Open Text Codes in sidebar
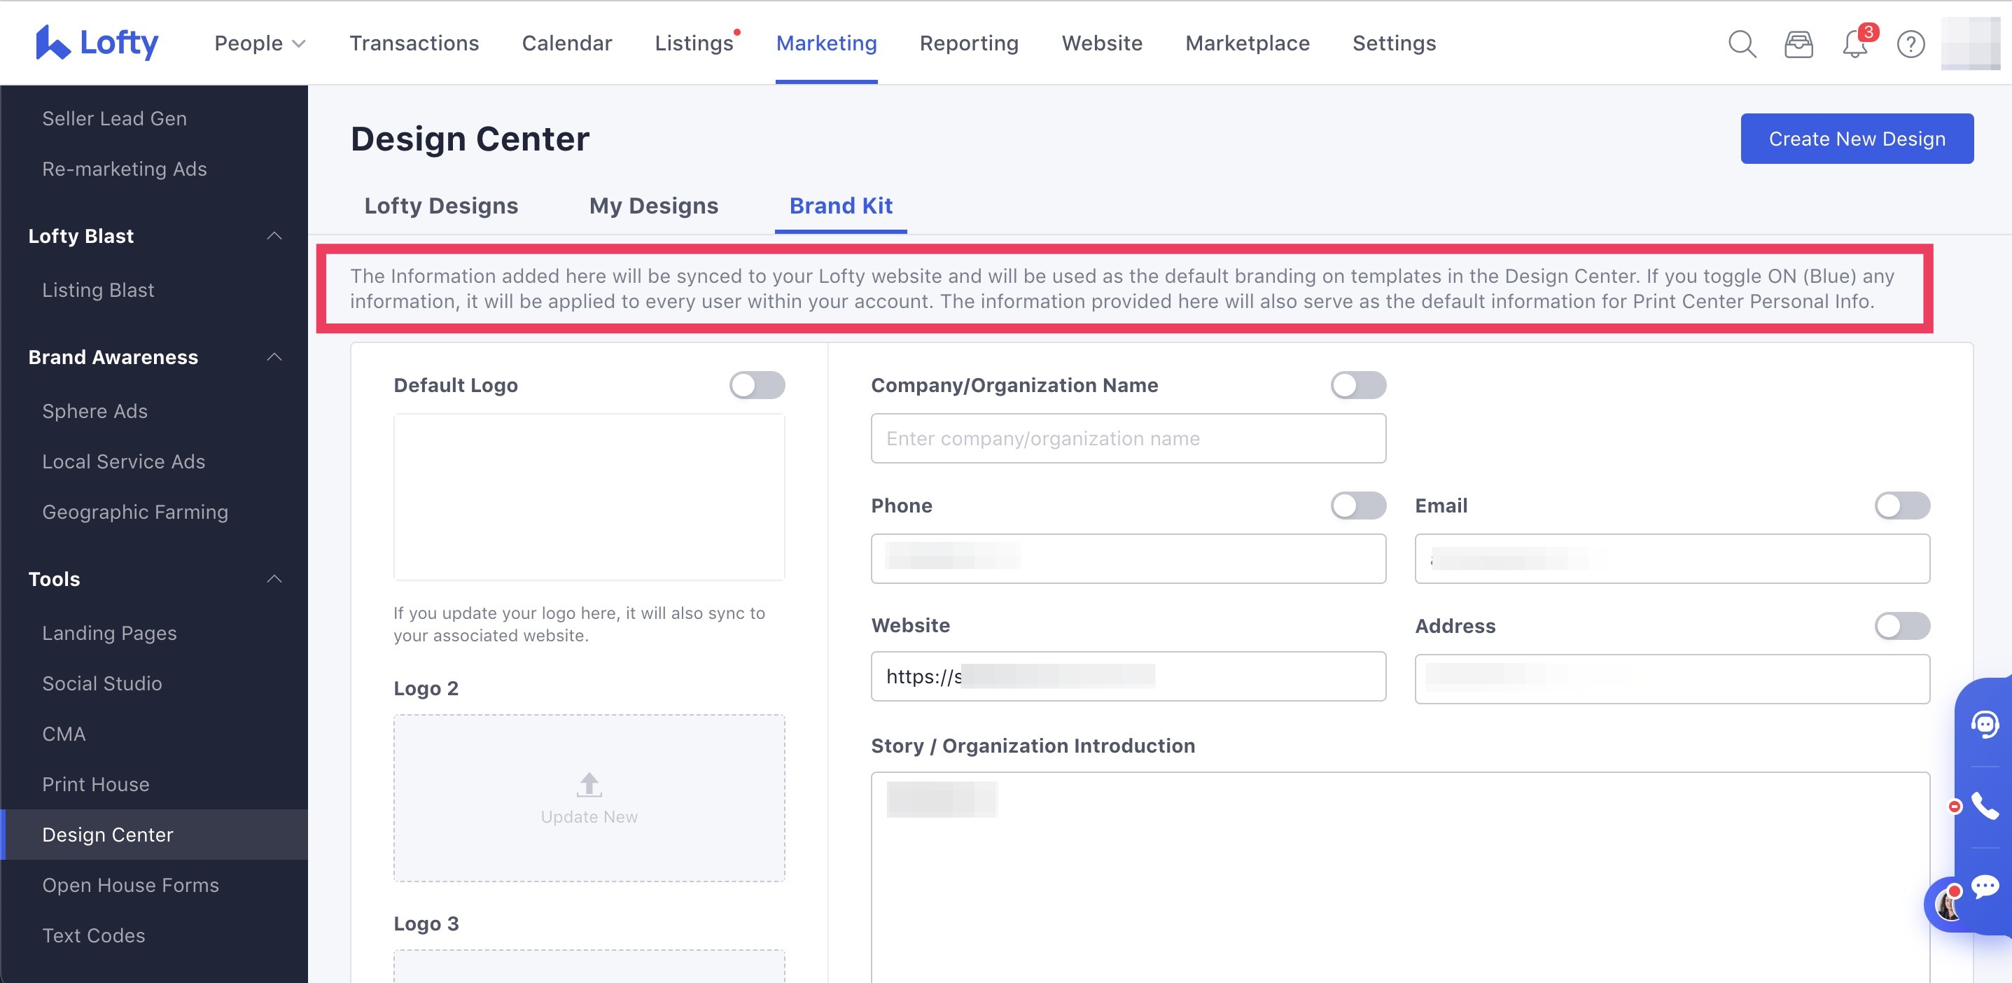 coord(94,935)
